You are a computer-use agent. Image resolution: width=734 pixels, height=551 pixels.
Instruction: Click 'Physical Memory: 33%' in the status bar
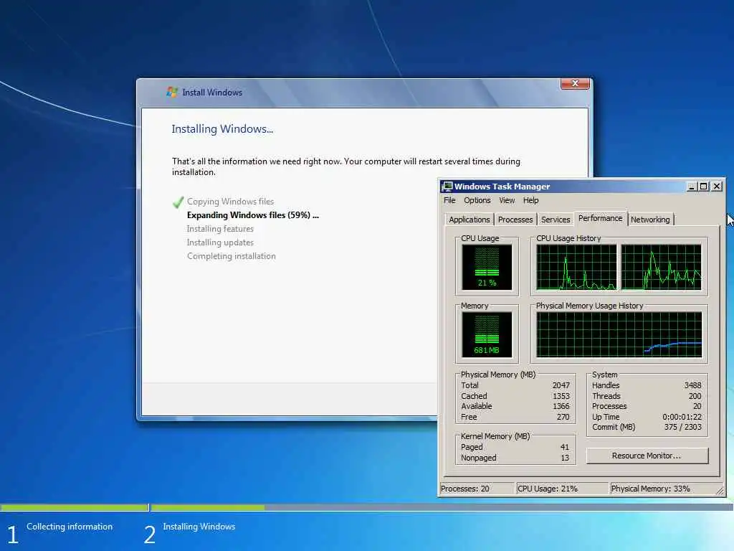pos(650,489)
